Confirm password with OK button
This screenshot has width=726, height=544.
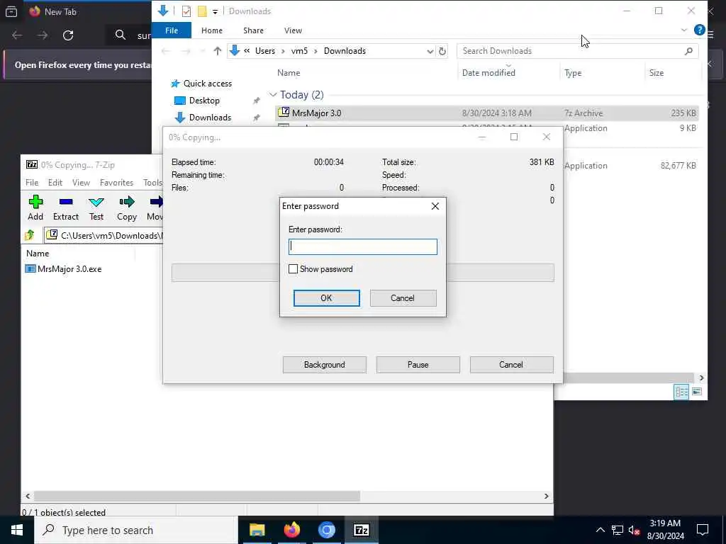[x=326, y=298]
